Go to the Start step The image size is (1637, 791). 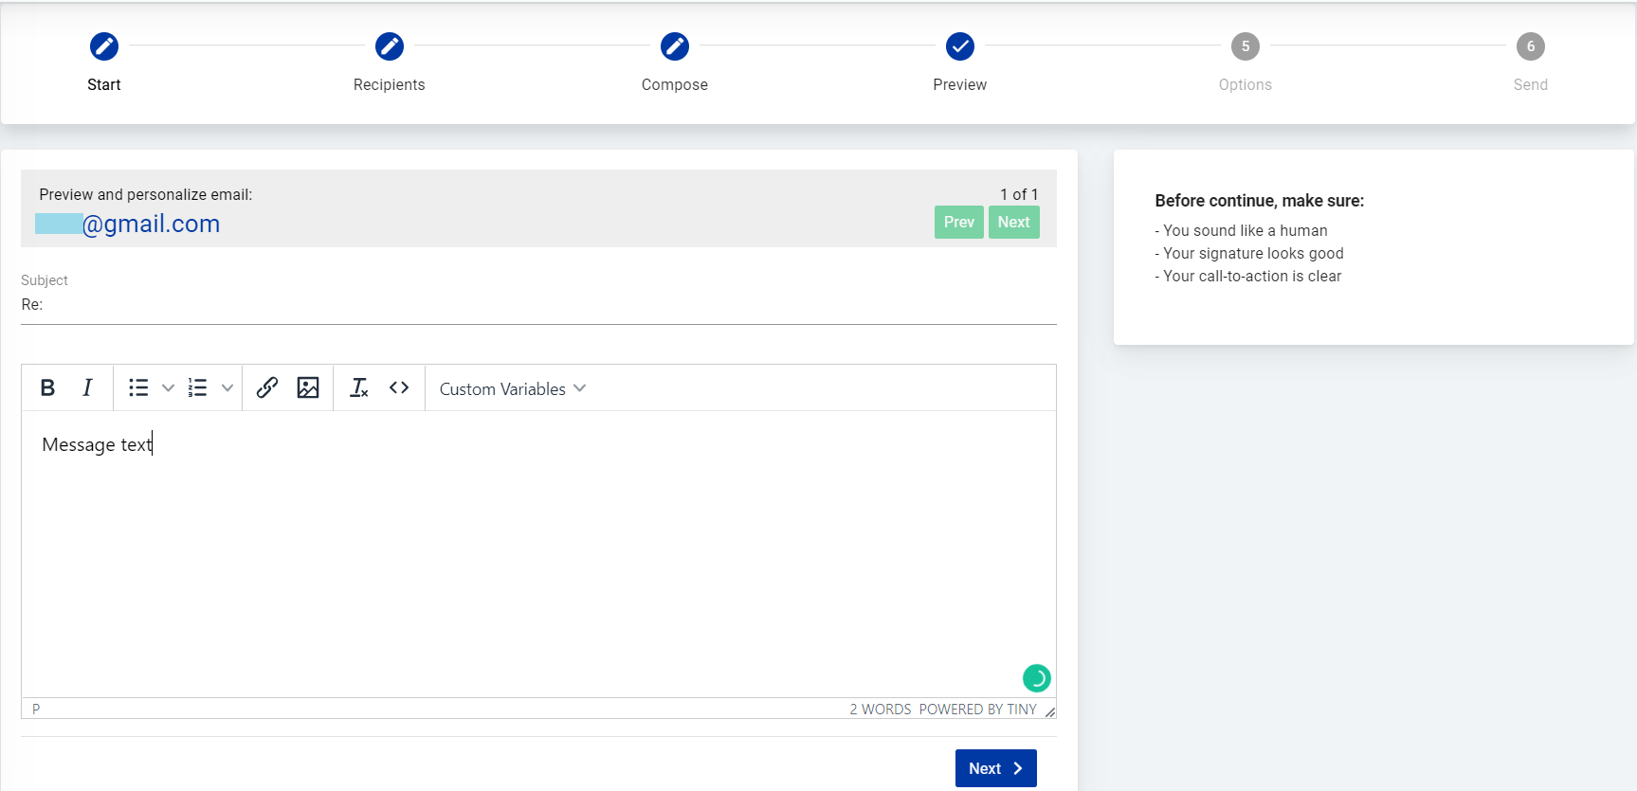click(104, 46)
